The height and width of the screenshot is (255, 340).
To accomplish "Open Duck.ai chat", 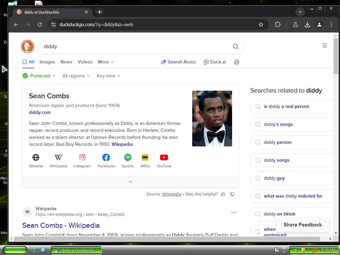I will [215, 62].
